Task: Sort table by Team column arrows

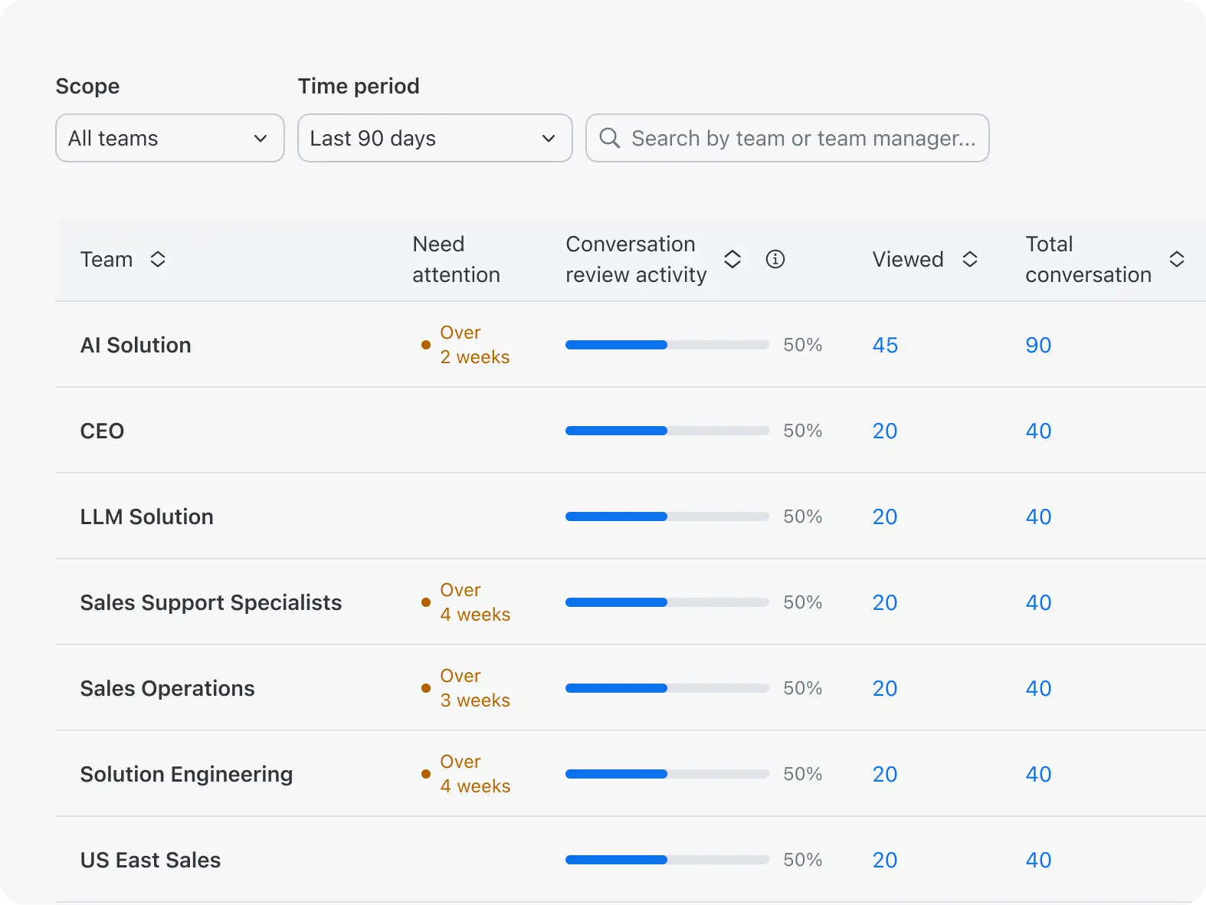Action: [158, 260]
